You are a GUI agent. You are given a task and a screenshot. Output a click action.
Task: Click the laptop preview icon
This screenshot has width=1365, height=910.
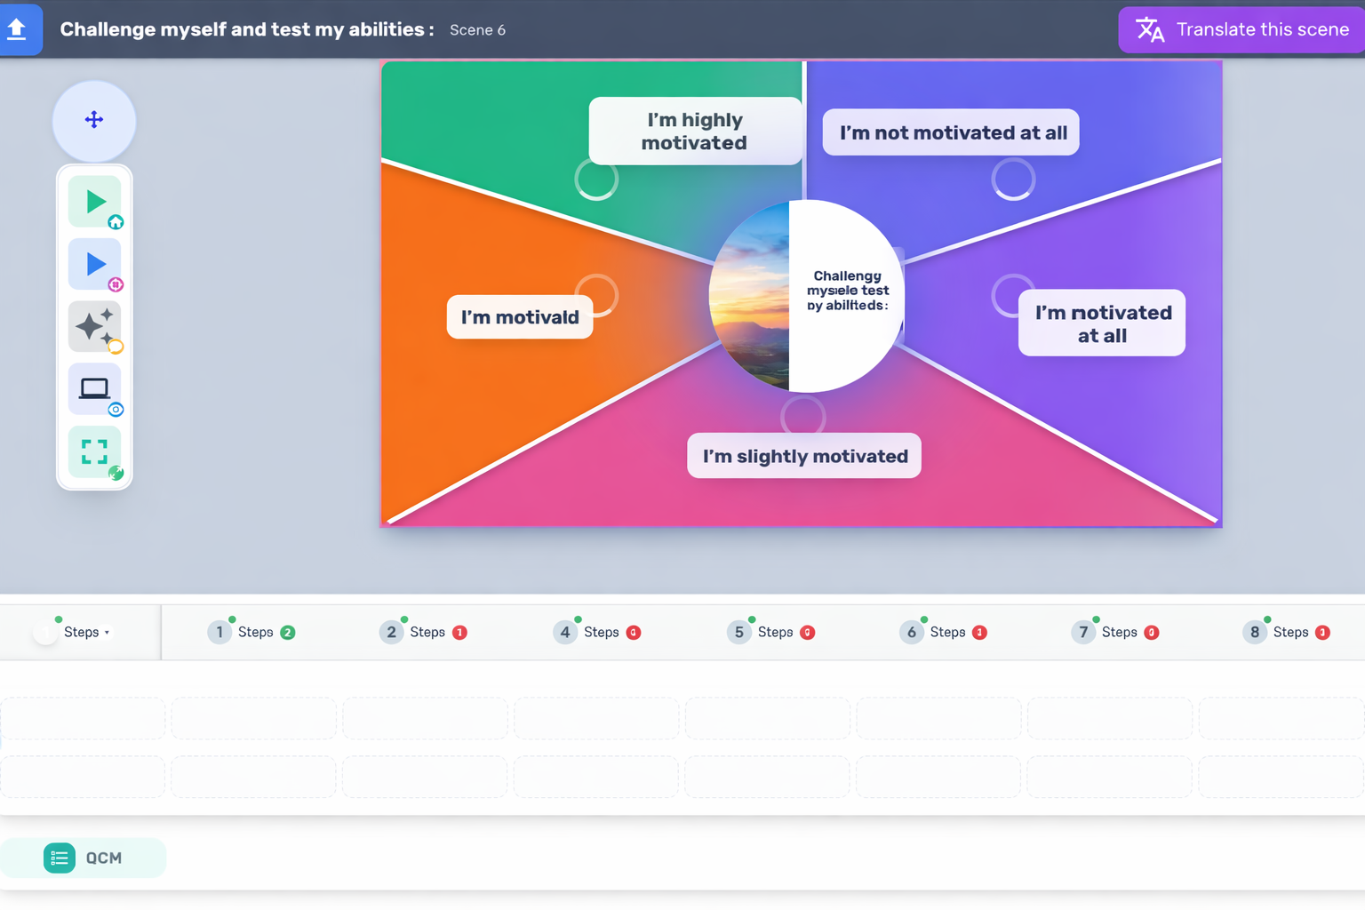point(94,388)
